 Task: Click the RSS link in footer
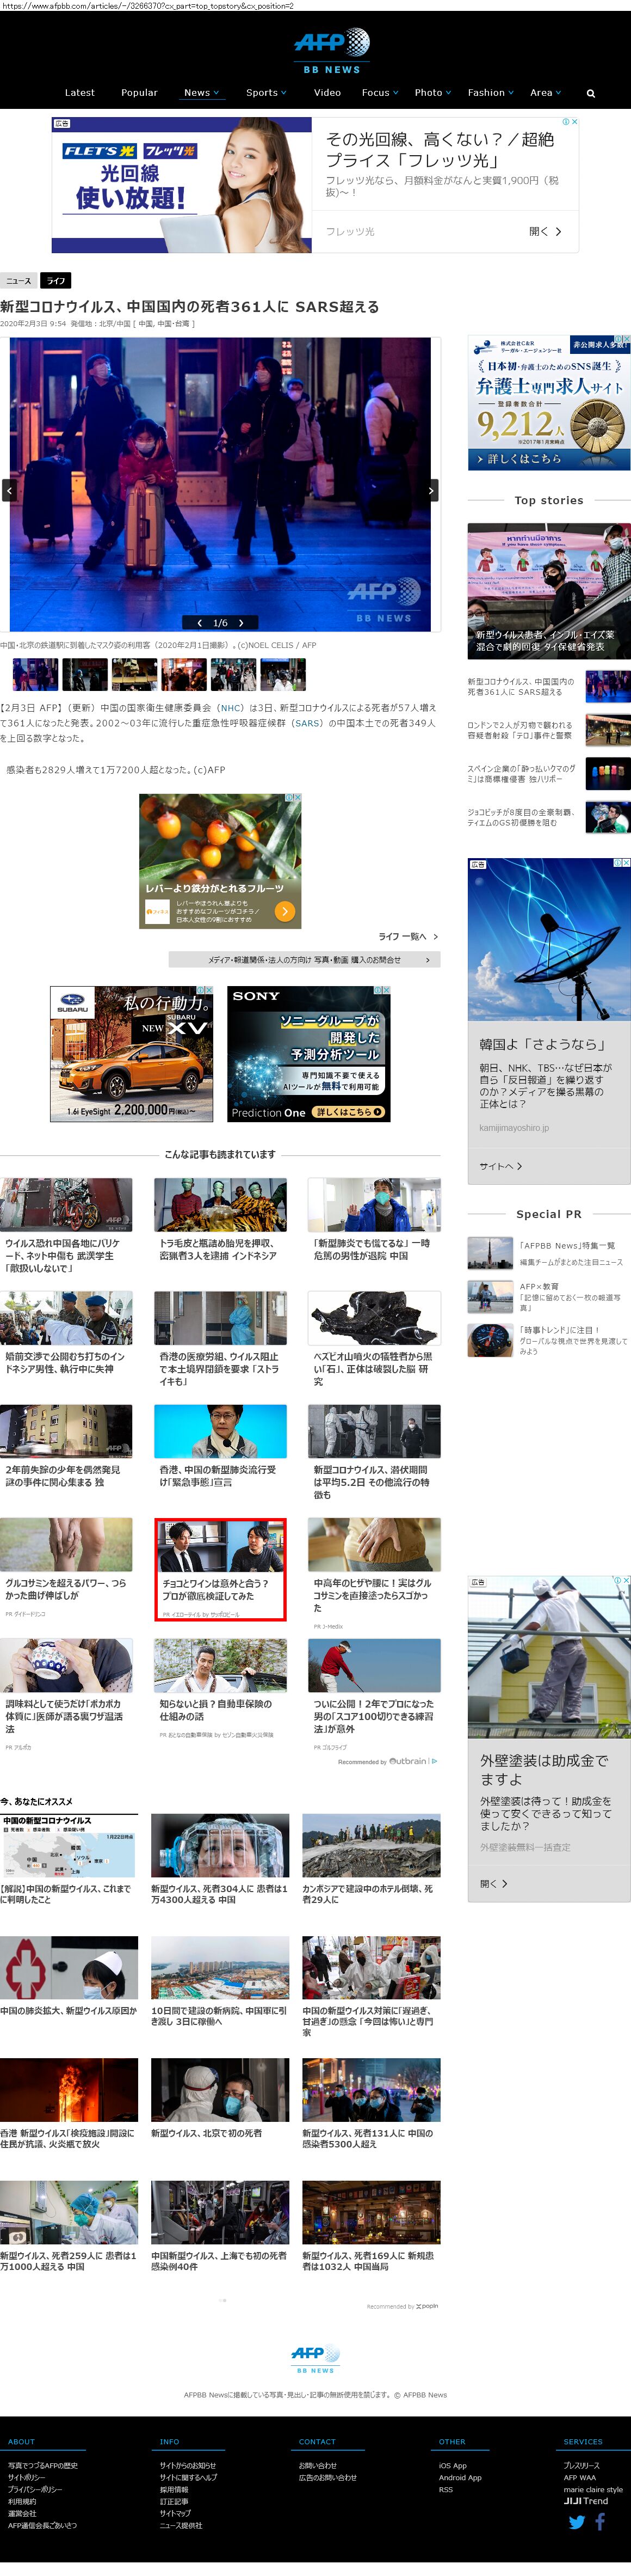pyautogui.click(x=446, y=2490)
